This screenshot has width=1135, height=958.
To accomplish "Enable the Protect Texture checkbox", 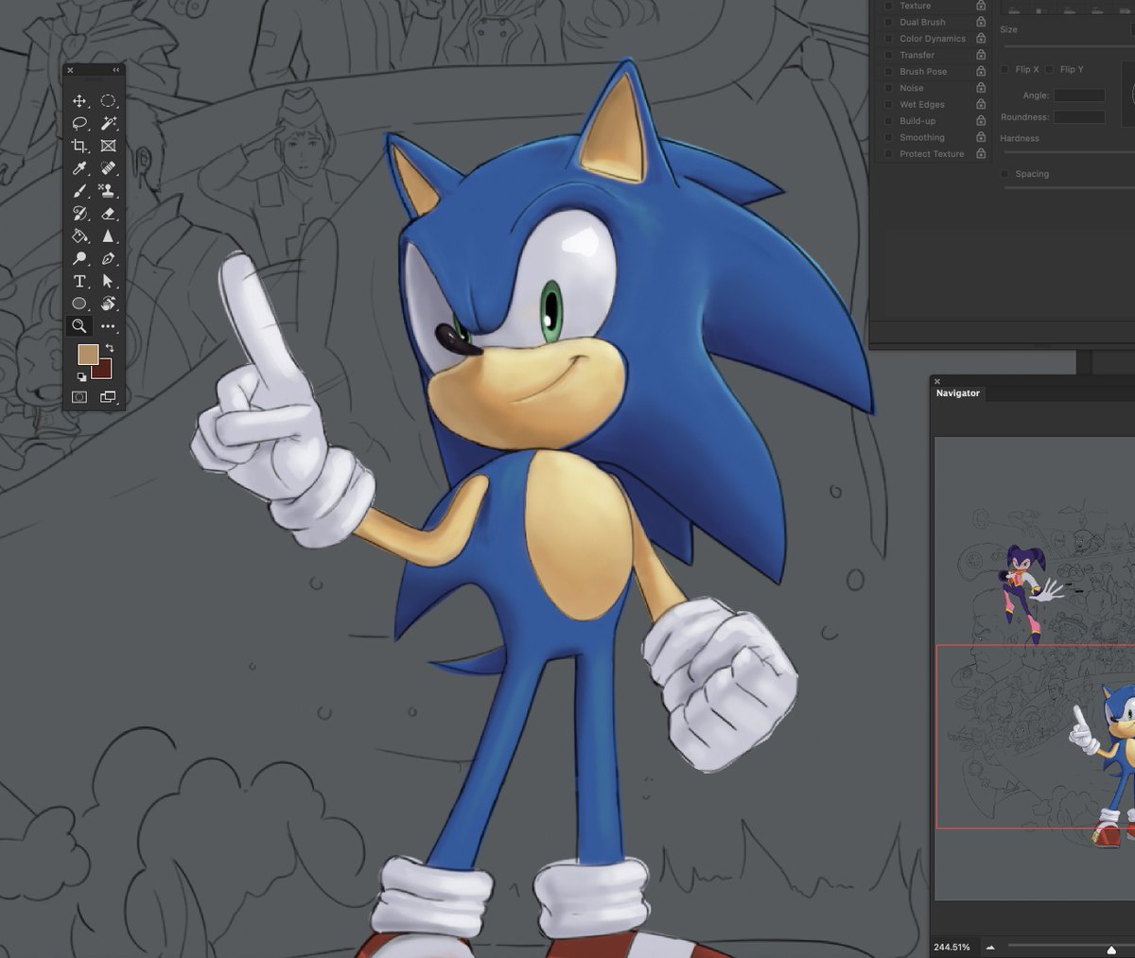I will tap(888, 154).
